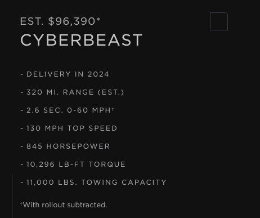
Task: Check the Cyberbeast selection checkbox
Action: coord(219,21)
